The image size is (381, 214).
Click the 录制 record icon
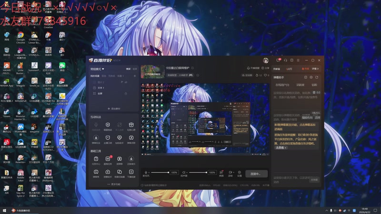click(231, 173)
